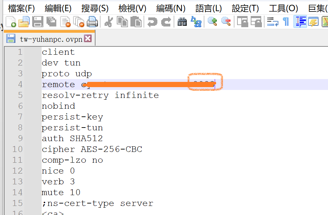Click the Cut scissors icon
The image size is (328, 215).
pos(109,22)
